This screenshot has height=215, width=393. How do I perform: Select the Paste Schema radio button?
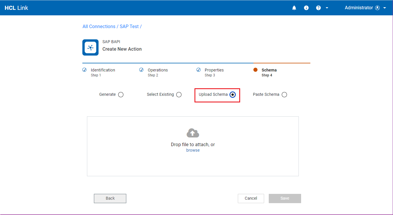coord(284,95)
